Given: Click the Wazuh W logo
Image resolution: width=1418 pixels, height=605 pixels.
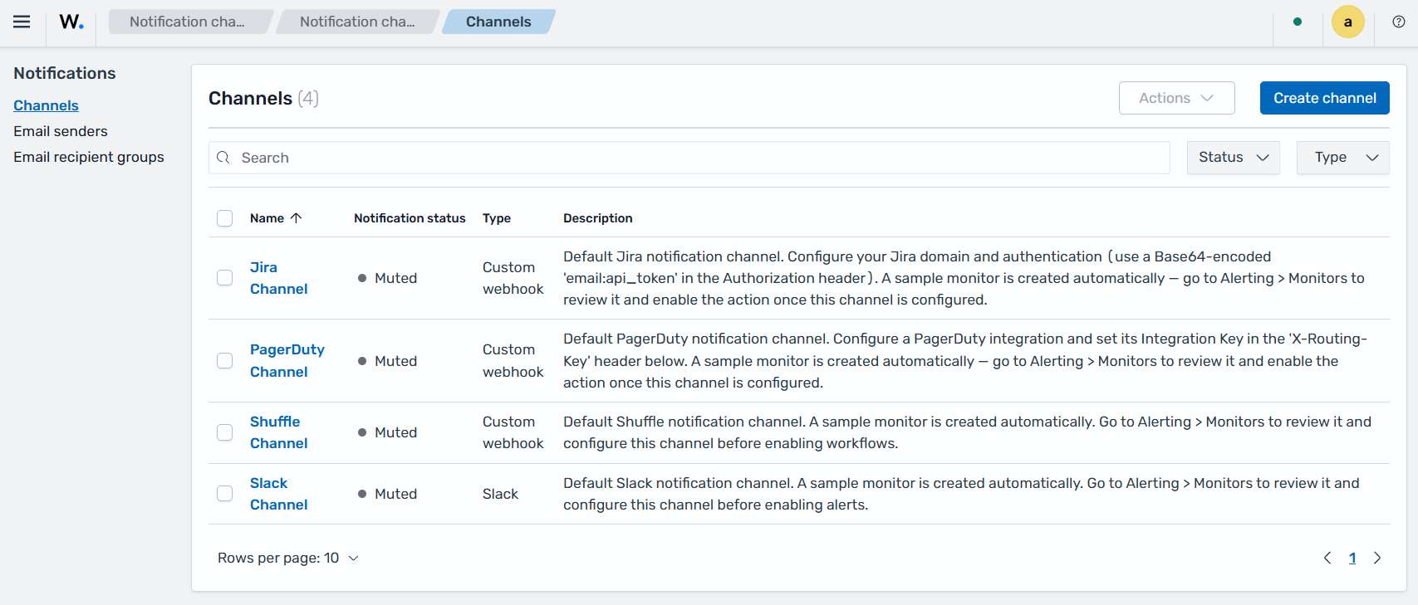Looking at the screenshot, I should (71, 22).
